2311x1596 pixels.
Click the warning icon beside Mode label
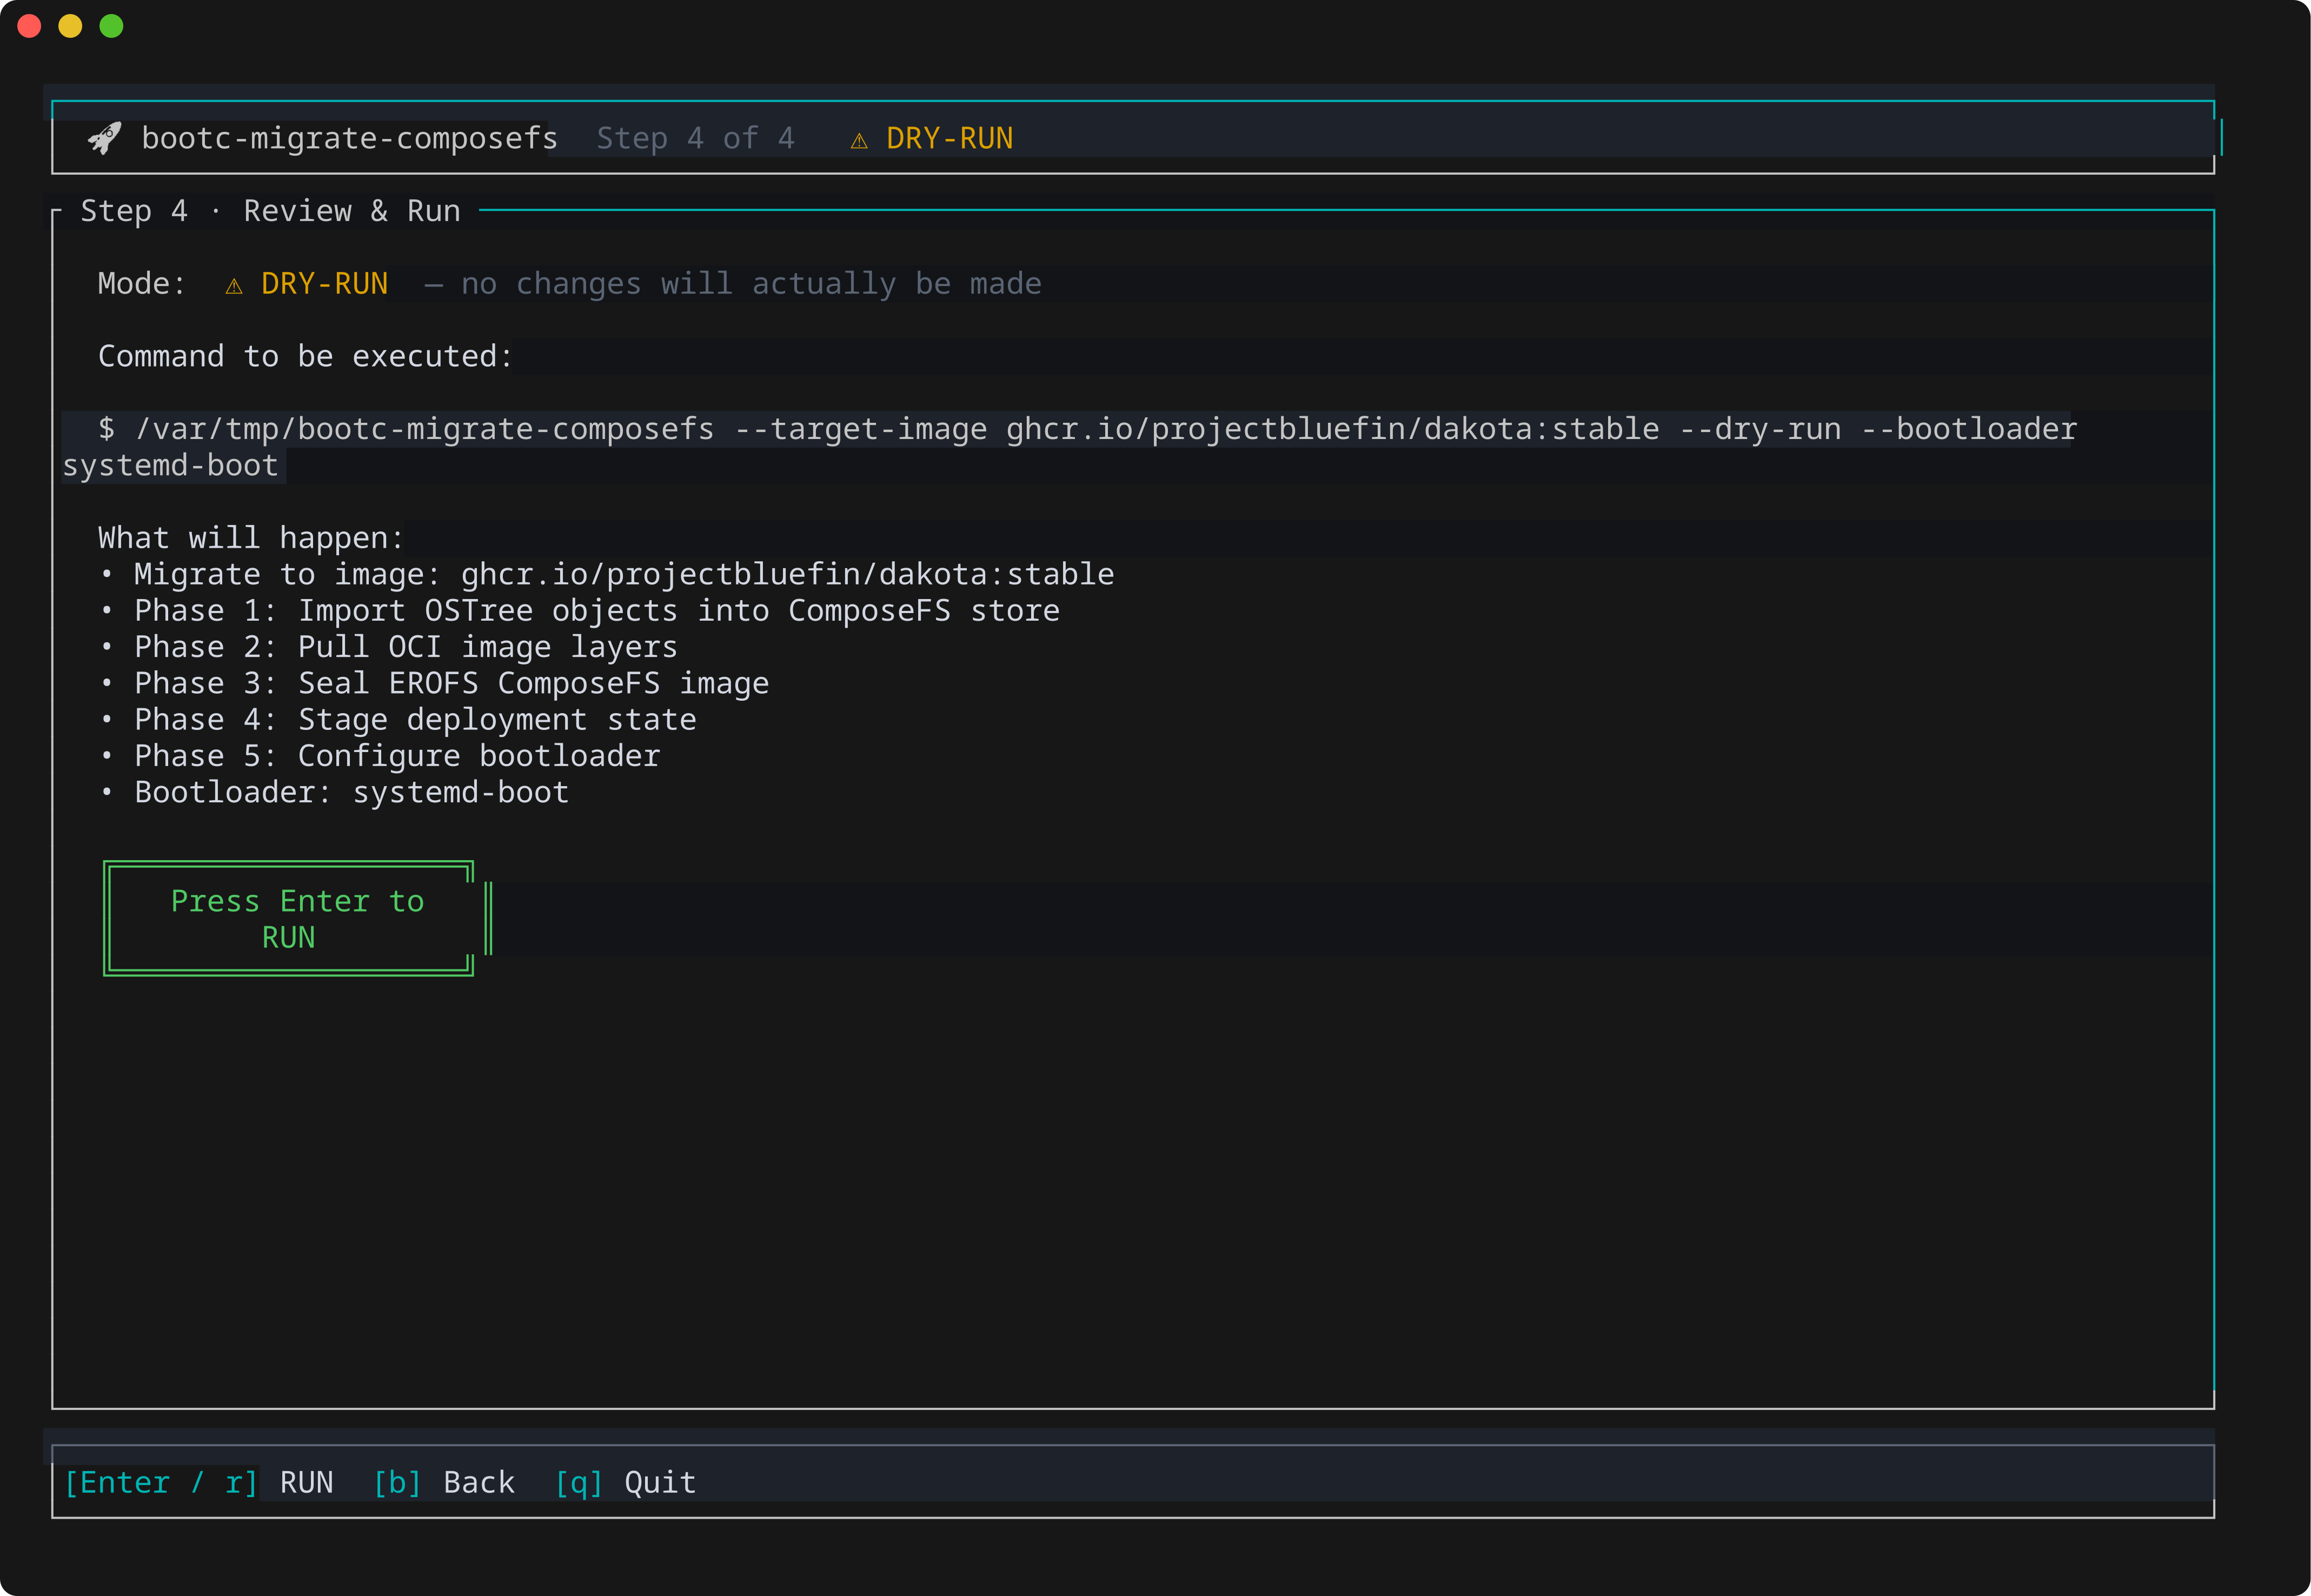tap(234, 285)
